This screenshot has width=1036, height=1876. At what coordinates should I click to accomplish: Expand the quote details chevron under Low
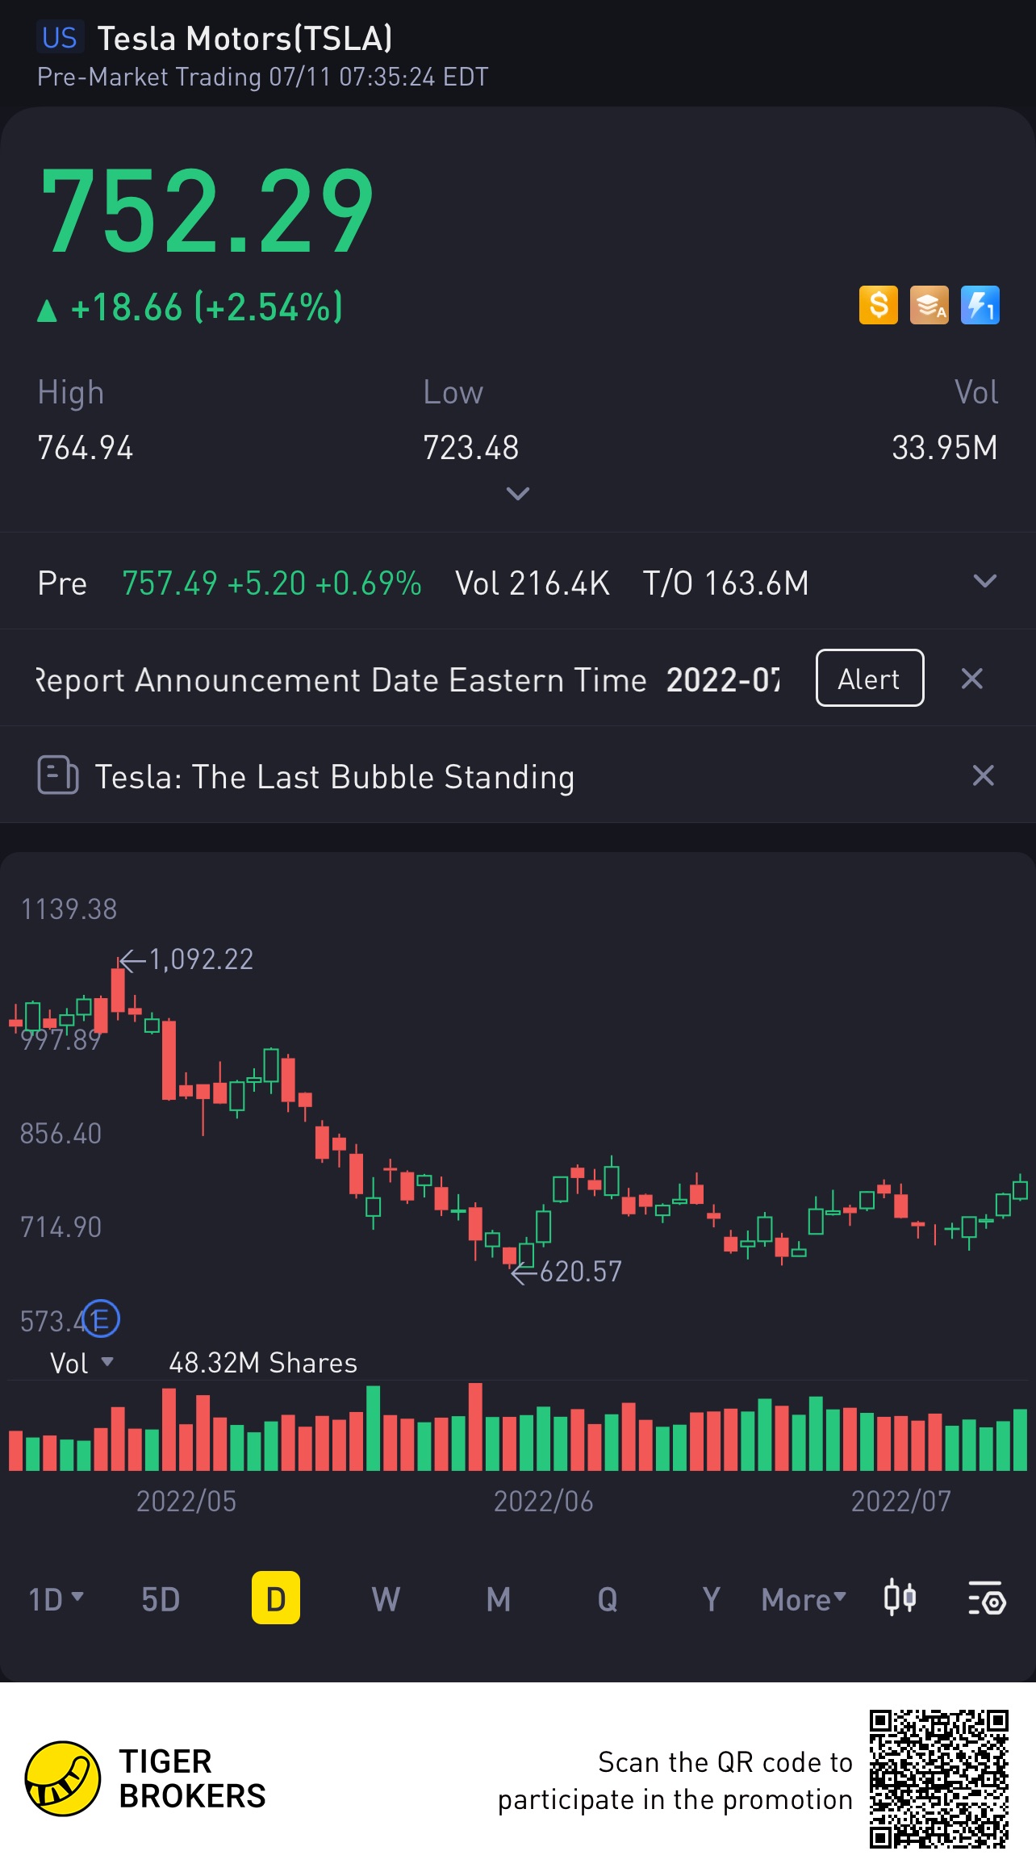click(x=517, y=493)
